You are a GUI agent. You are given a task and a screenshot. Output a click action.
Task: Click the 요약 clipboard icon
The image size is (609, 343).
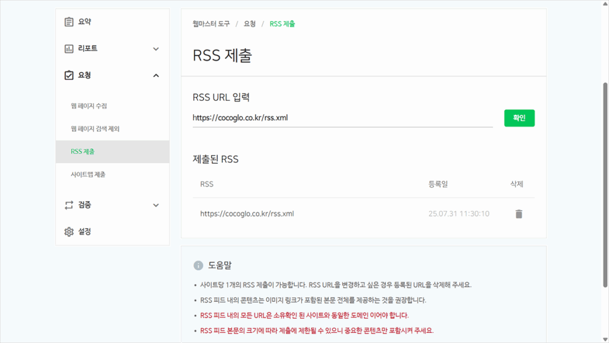tap(69, 22)
